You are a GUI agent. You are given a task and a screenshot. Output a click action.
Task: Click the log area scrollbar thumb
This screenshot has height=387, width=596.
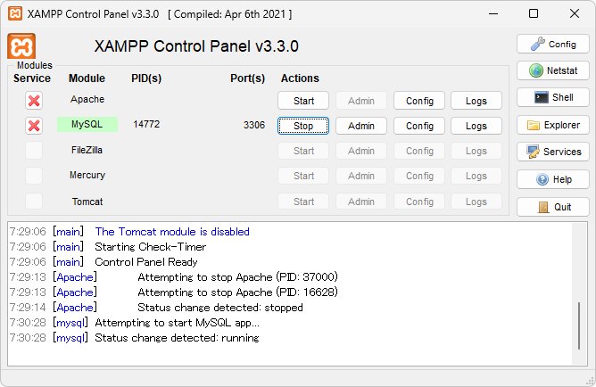[579, 325]
